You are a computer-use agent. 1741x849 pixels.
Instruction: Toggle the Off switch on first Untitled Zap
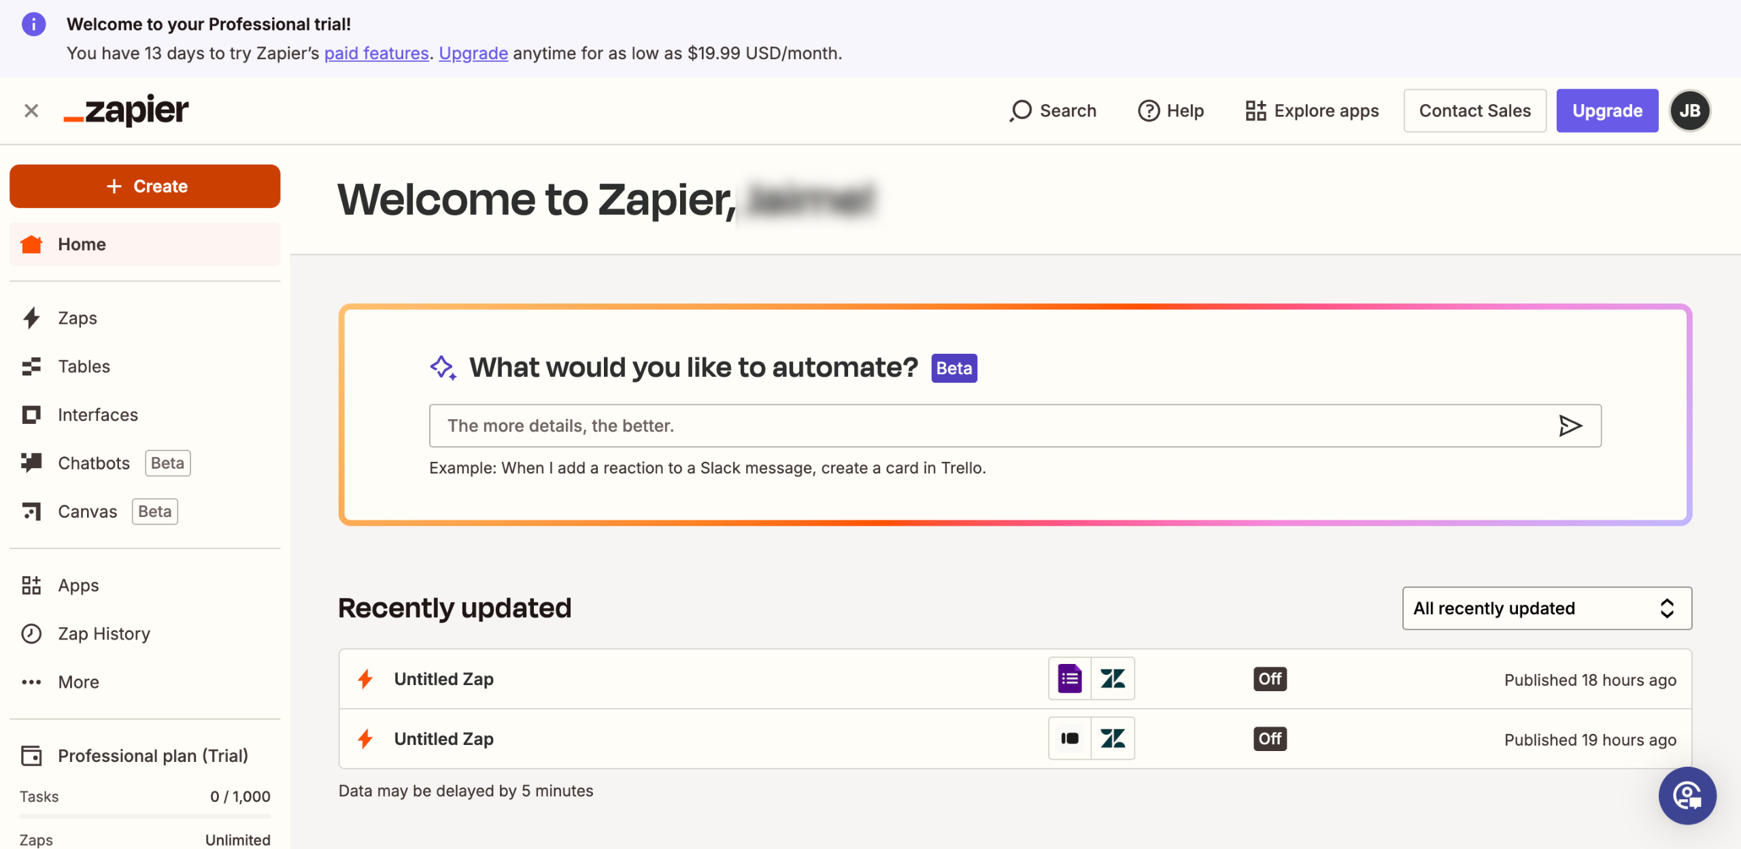pos(1270,679)
